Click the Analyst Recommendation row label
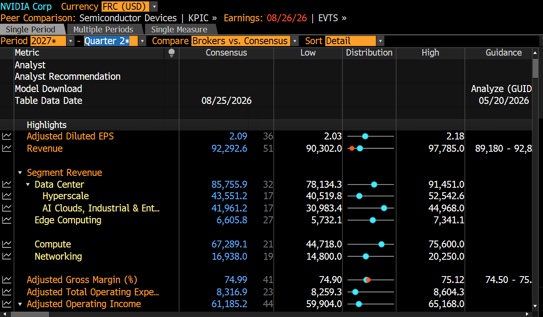Viewport: 543px width, 317px height. 68,76
